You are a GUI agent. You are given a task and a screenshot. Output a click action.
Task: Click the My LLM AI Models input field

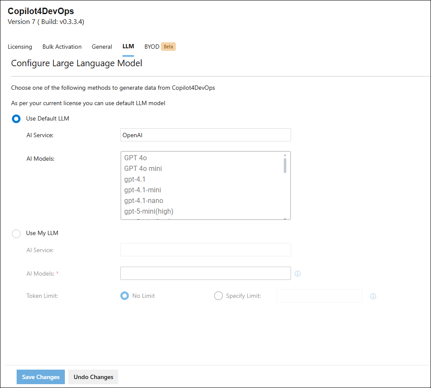(205, 273)
